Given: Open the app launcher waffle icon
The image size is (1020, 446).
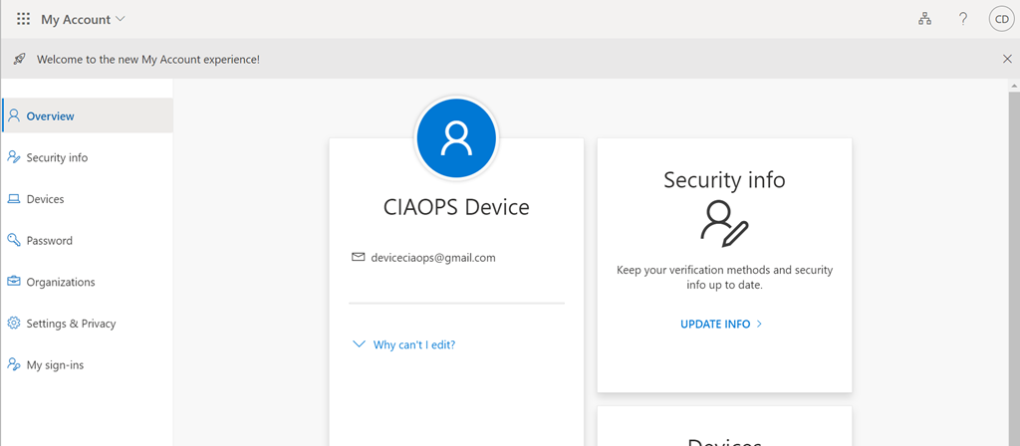Looking at the screenshot, I should click(x=24, y=19).
